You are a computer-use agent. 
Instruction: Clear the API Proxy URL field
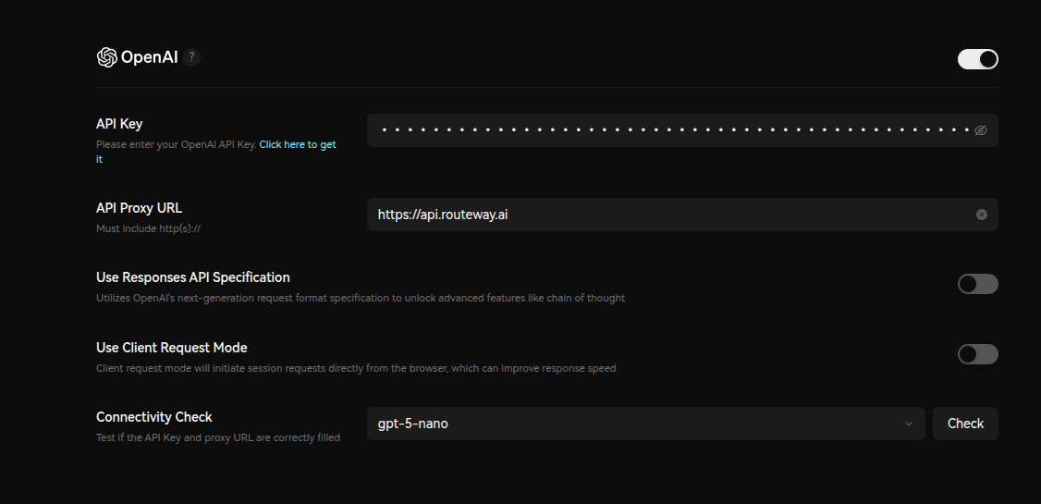981,215
